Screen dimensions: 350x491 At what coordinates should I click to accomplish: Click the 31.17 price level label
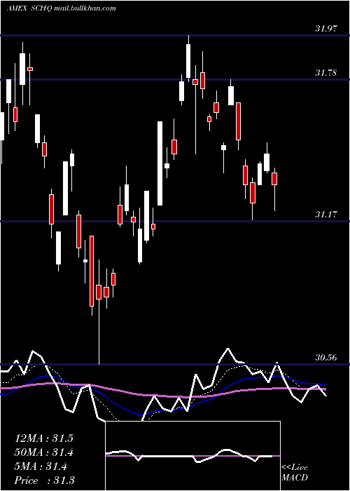[x=326, y=215]
